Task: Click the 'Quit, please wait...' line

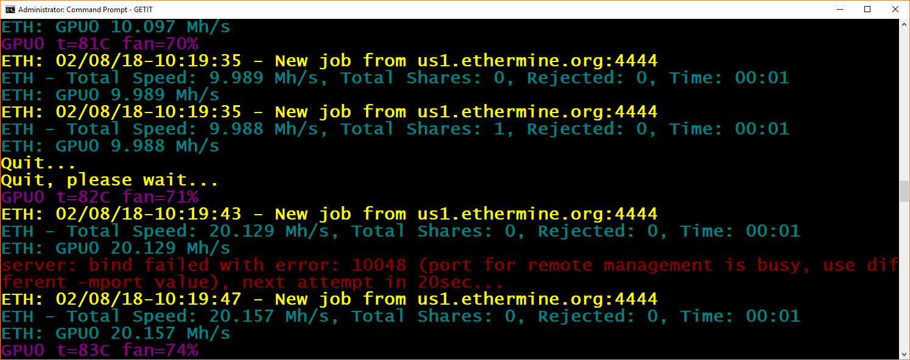Action: [110, 180]
